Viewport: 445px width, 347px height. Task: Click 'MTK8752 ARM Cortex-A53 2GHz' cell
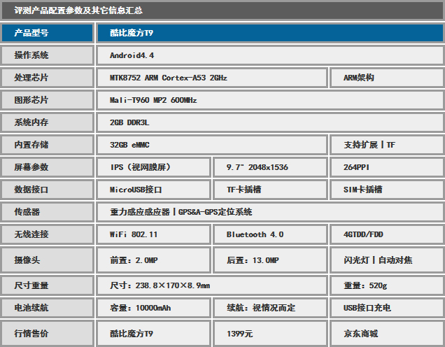pos(212,78)
